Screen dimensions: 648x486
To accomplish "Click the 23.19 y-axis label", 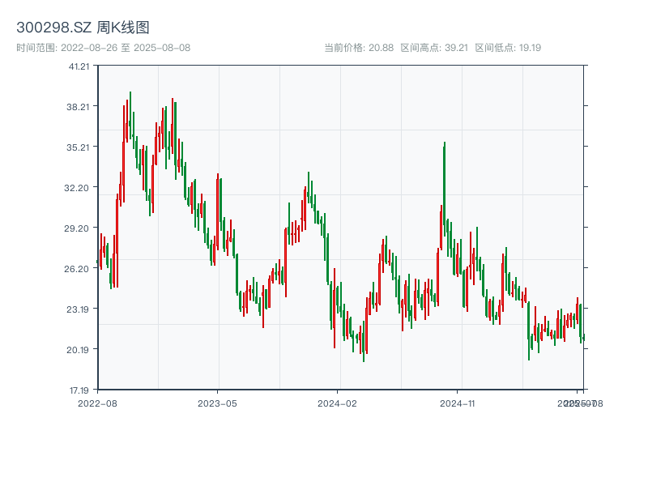I will pyautogui.click(x=79, y=309).
